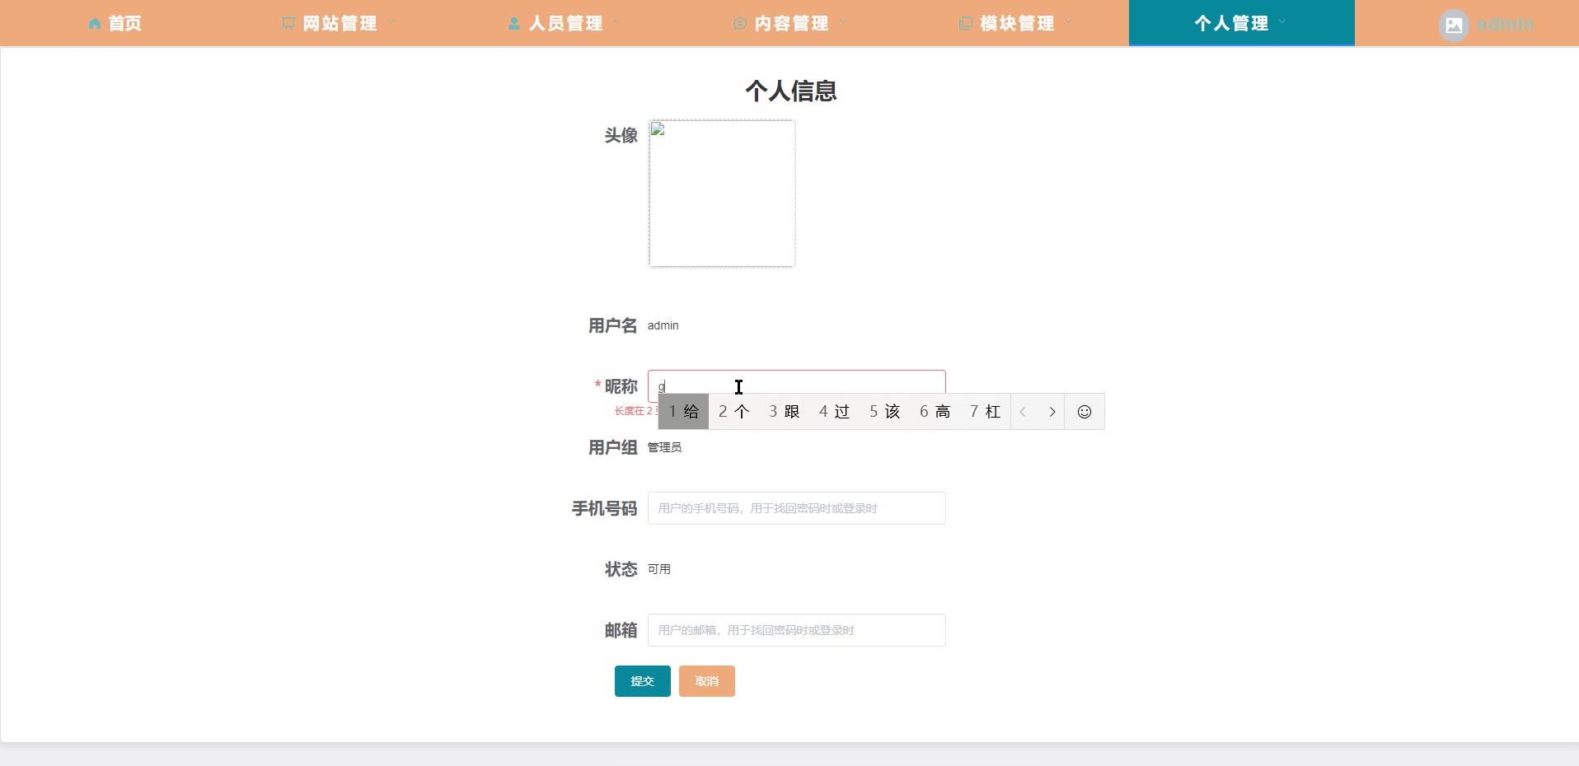Click the admin username in the top bar
The image size is (1579, 766).
(x=1505, y=24)
